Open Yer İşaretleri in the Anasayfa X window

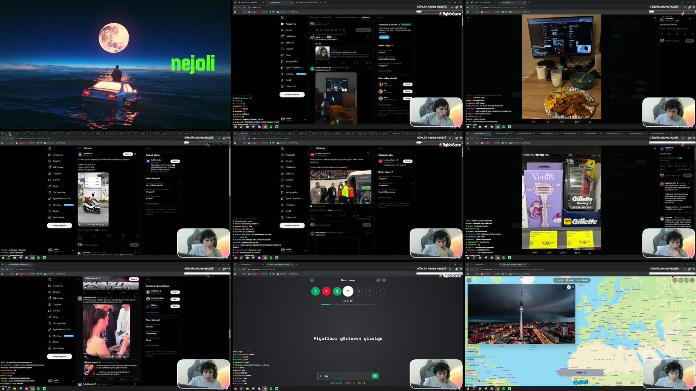[x=289, y=61]
